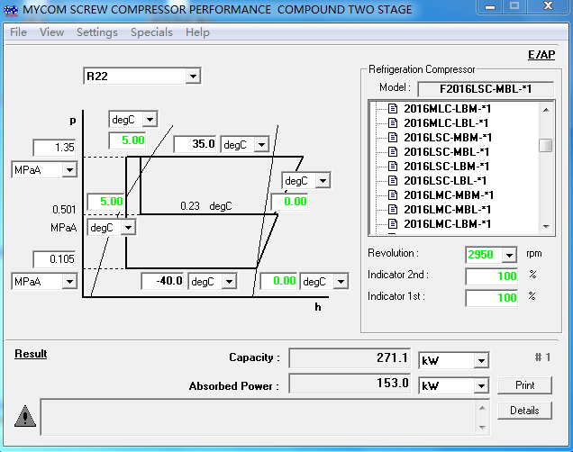Select 2016LSC-MBM-*1 model in list

tap(446, 138)
